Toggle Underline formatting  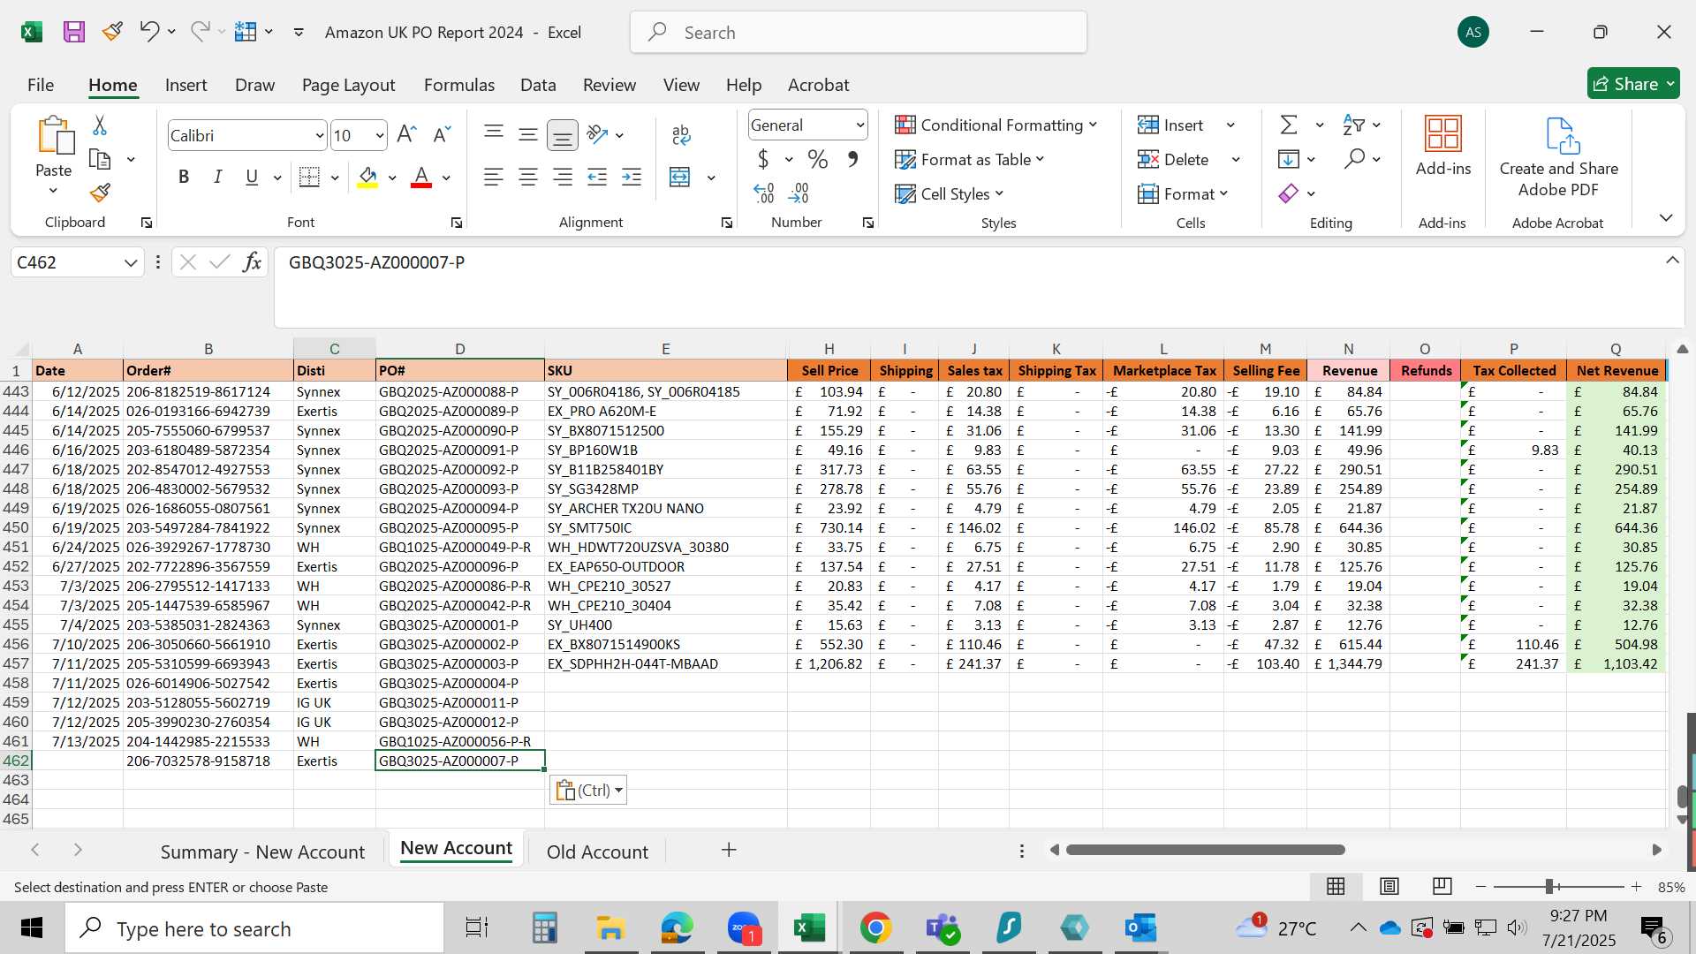252,178
